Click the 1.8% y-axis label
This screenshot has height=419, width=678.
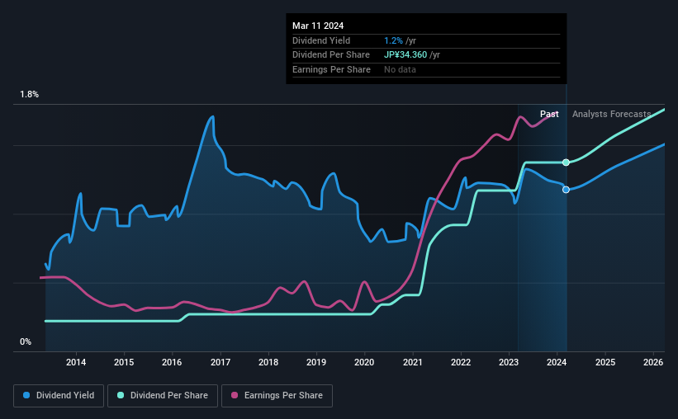pyautogui.click(x=30, y=95)
